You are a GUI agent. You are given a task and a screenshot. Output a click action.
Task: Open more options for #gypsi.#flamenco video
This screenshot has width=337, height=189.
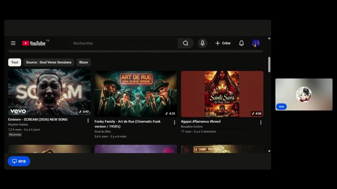coord(261,123)
